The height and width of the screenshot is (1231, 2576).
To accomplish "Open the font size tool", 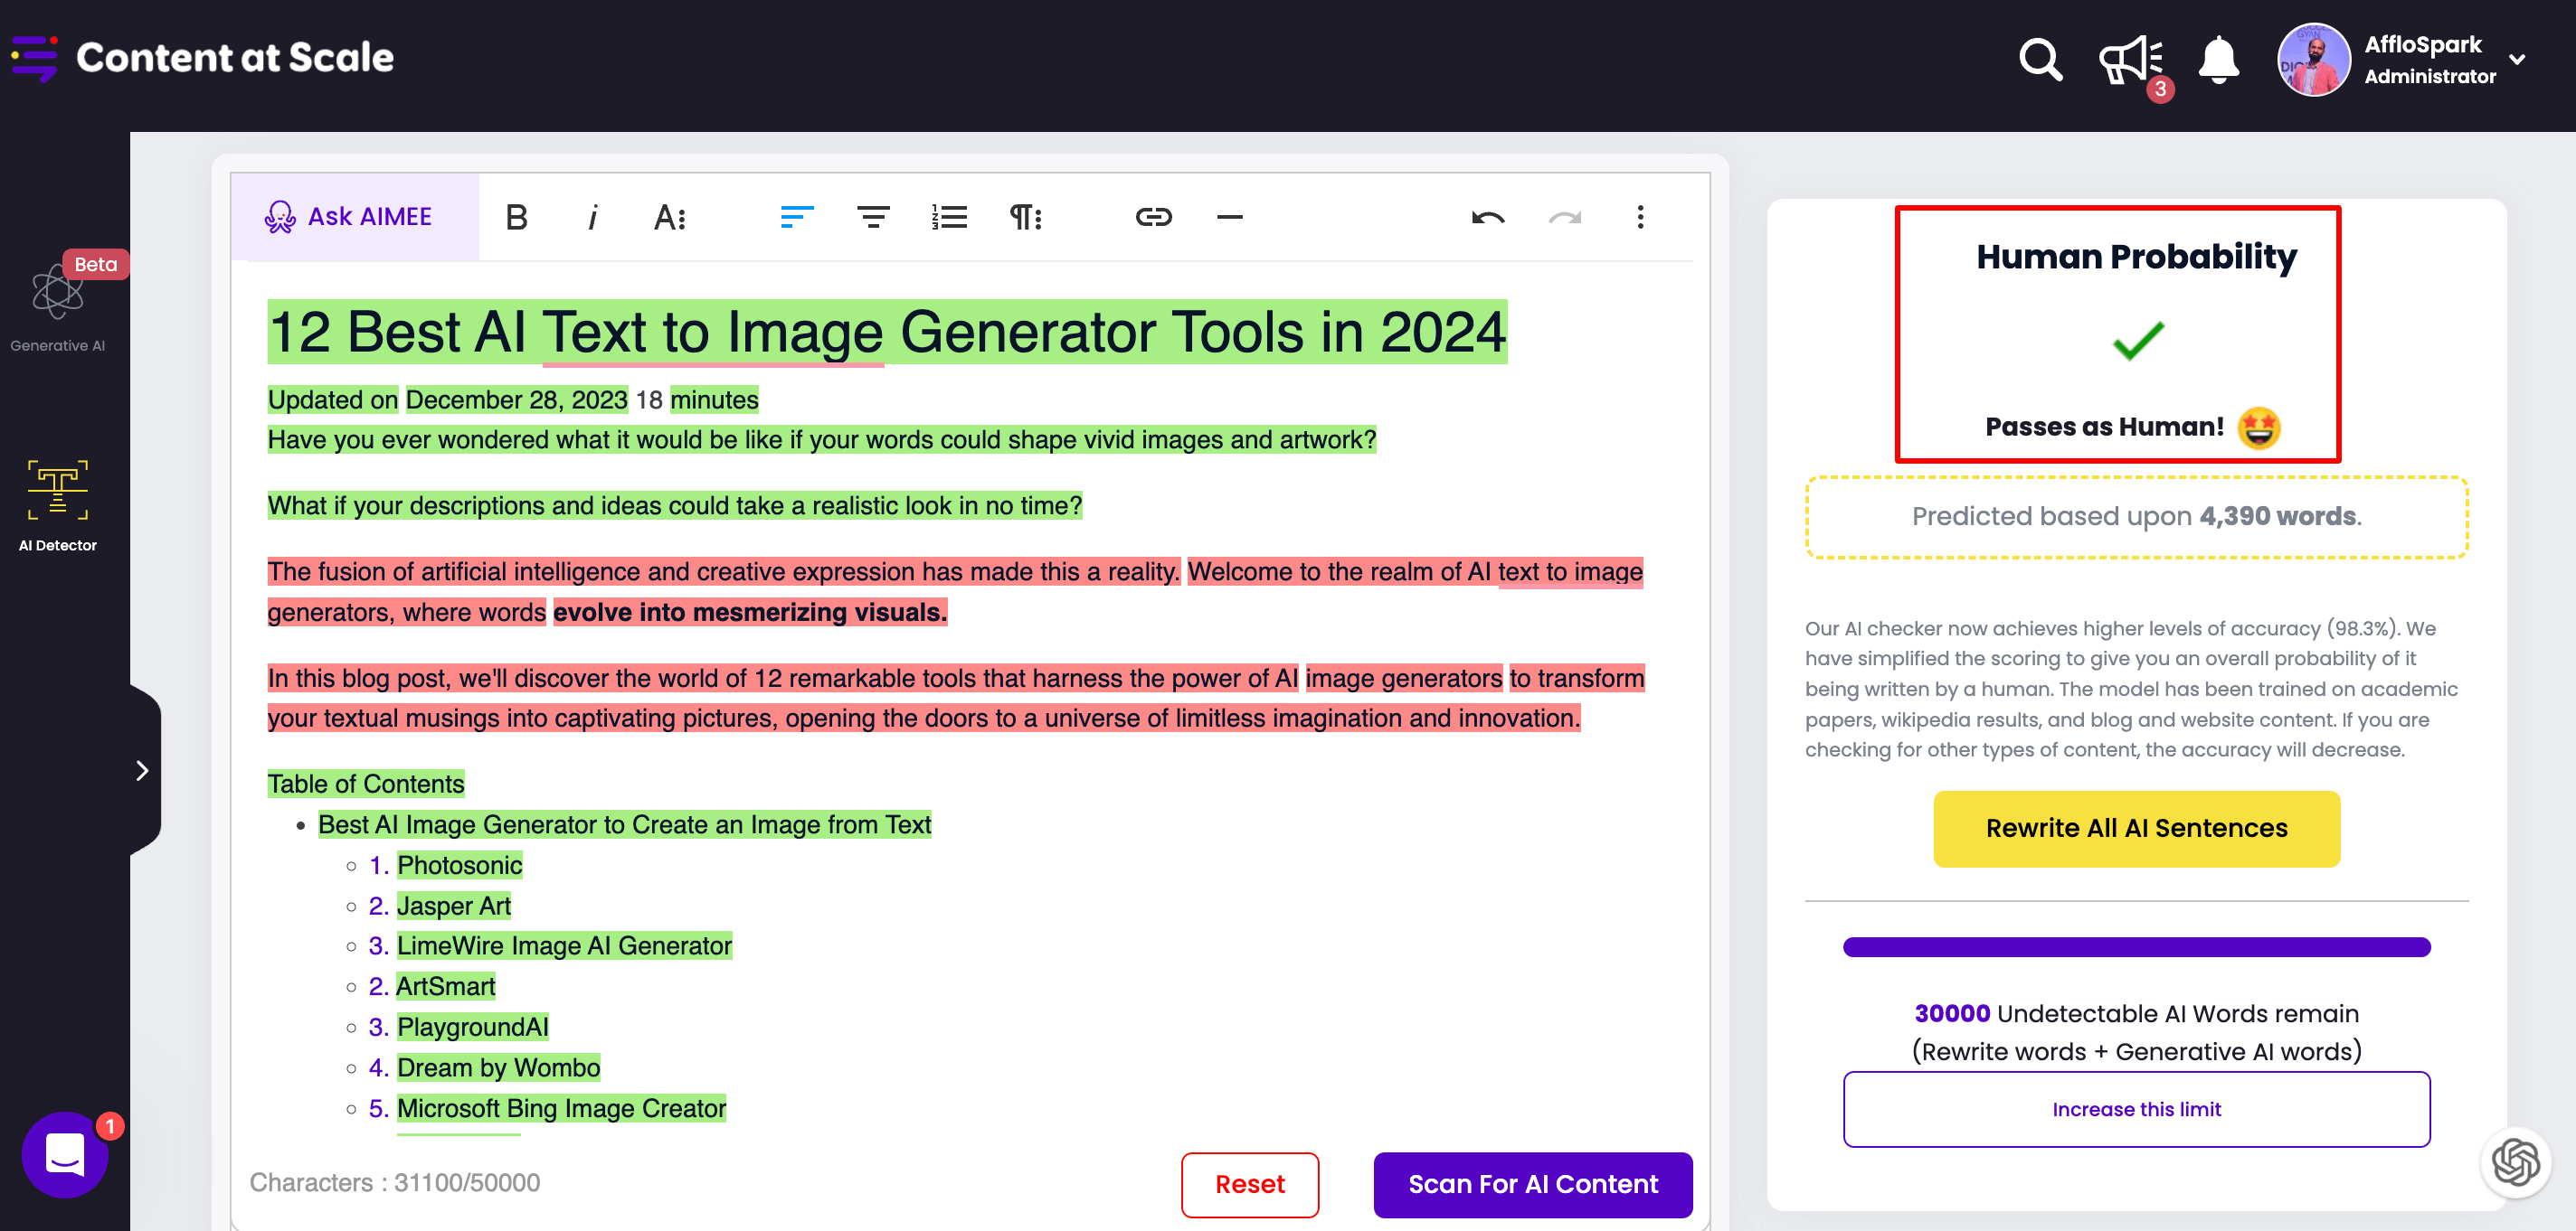I will point(669,217).
